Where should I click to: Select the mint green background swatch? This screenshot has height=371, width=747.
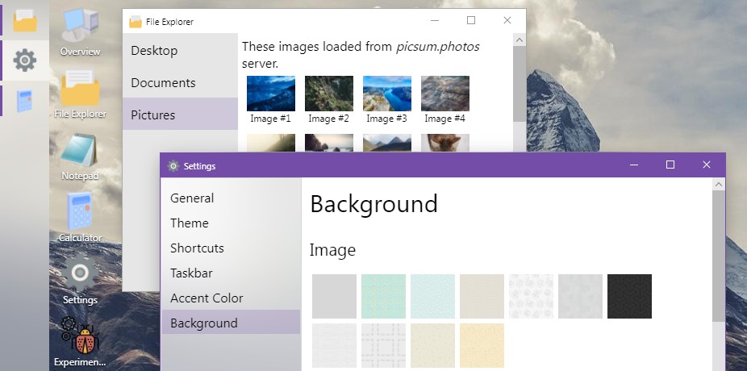click(x=383, y=296)
